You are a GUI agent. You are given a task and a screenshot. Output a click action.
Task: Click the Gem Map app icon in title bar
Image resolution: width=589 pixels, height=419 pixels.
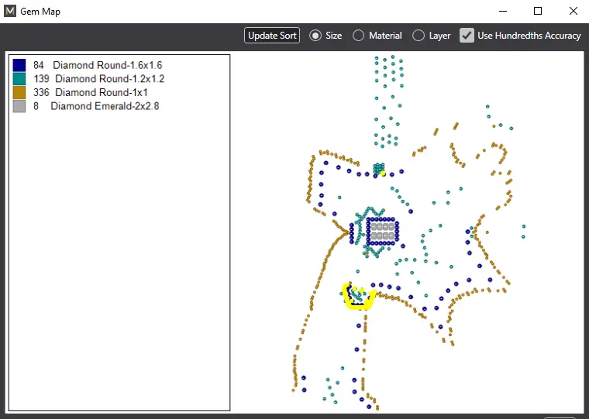coord(10,12)
